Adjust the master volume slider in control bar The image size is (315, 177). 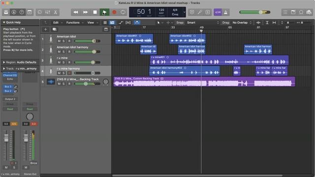point(255,12)
